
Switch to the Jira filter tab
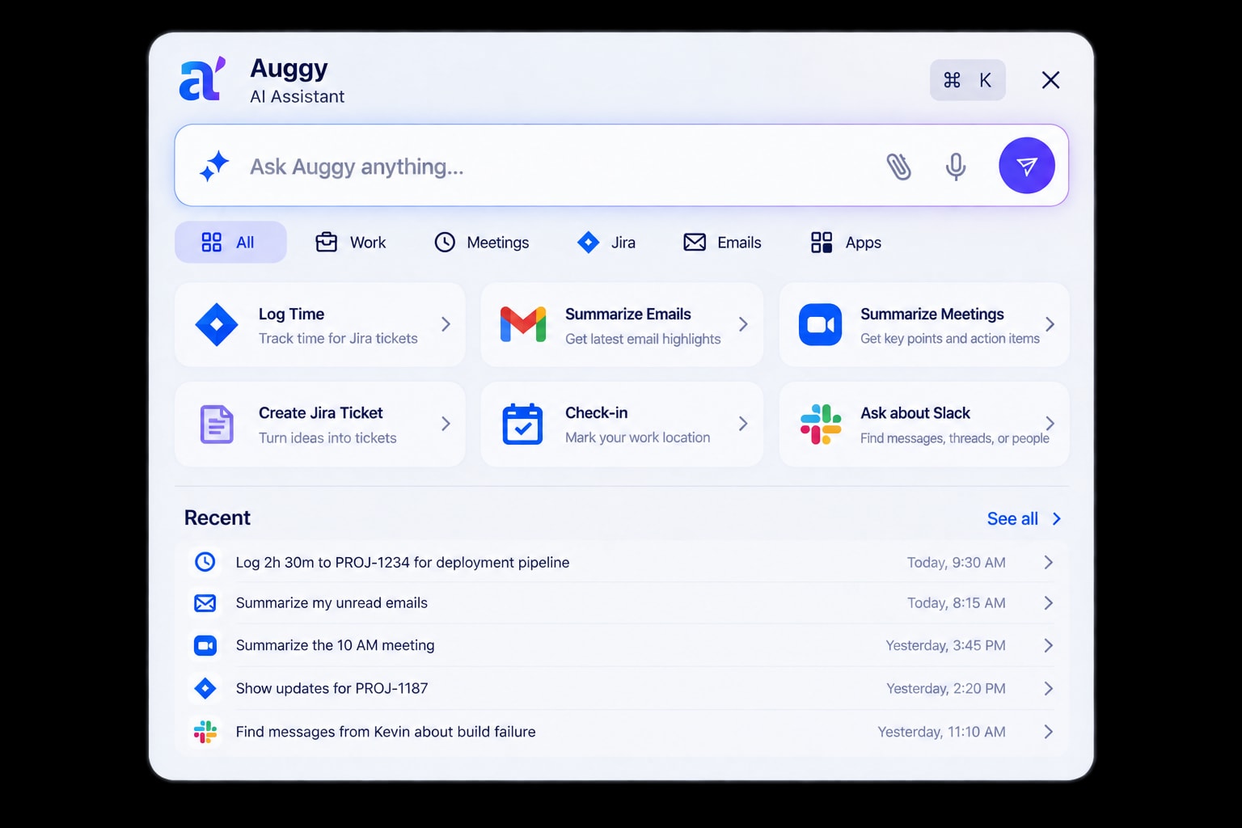[x=606, y=242]
